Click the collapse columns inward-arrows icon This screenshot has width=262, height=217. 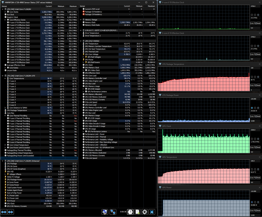pos(10,212)
